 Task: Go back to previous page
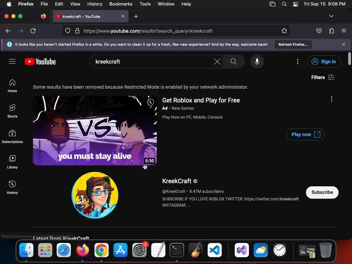point(8,31)
